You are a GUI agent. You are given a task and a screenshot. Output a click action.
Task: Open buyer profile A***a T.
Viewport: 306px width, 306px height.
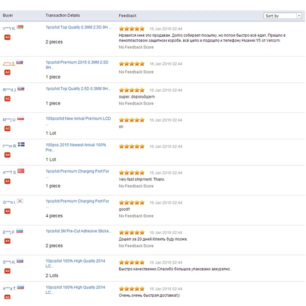tap(9, 288)
